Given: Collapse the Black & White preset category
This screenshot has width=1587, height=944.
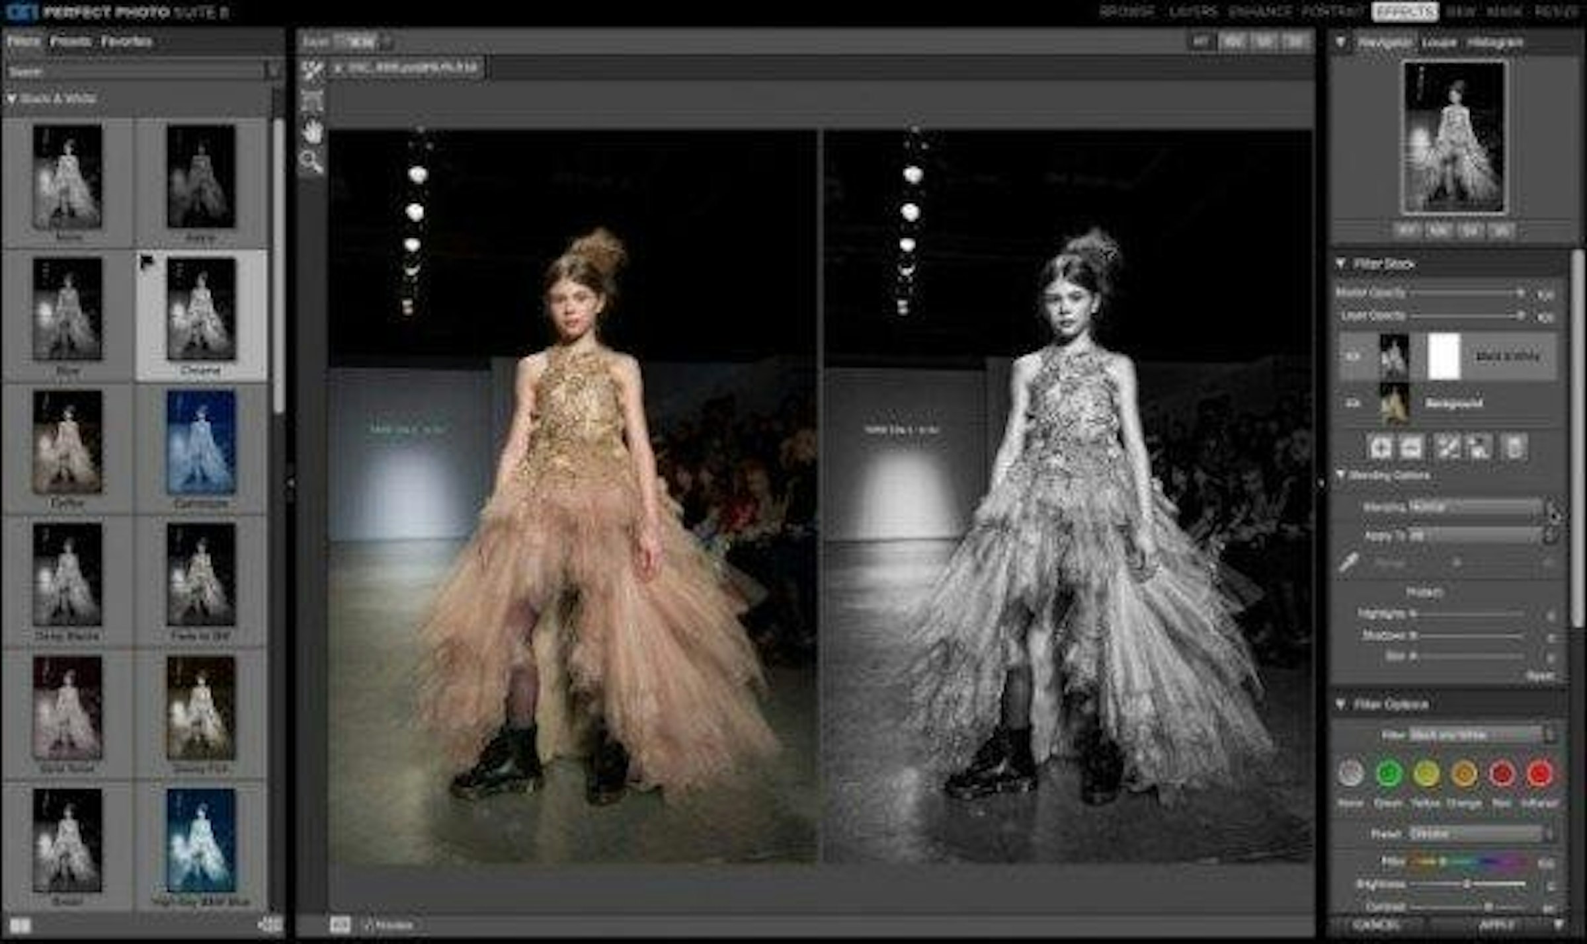Looking at the screenshot, I should [x=12, y=98].
